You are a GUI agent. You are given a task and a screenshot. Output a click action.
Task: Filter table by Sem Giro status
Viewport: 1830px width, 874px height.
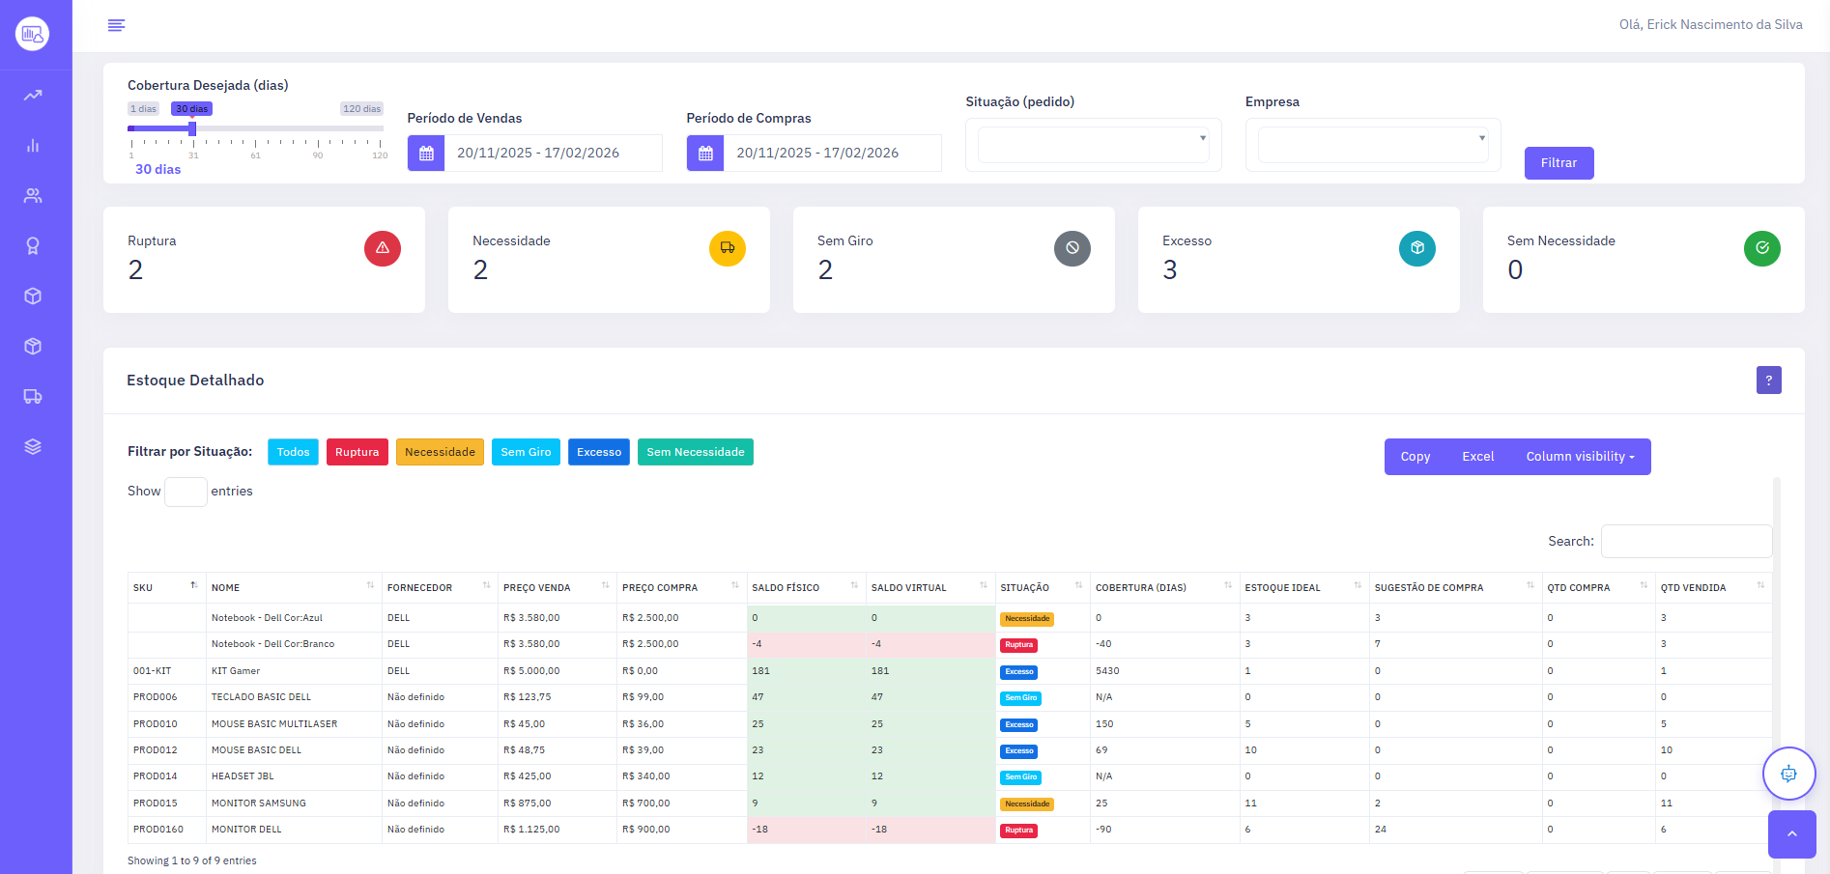pos(526,452)
